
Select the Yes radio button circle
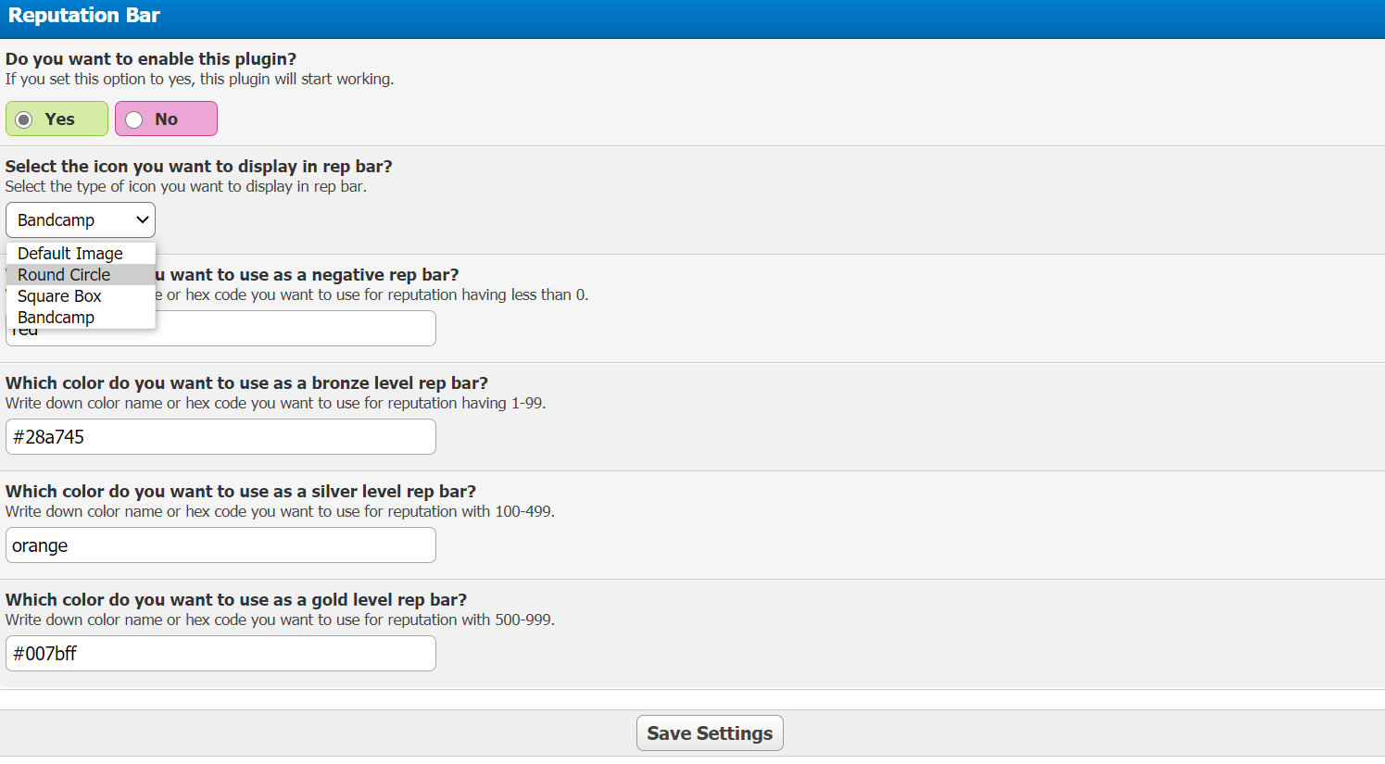point(24,119)
